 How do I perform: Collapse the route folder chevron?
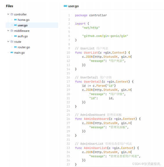(x=8, y=42)
